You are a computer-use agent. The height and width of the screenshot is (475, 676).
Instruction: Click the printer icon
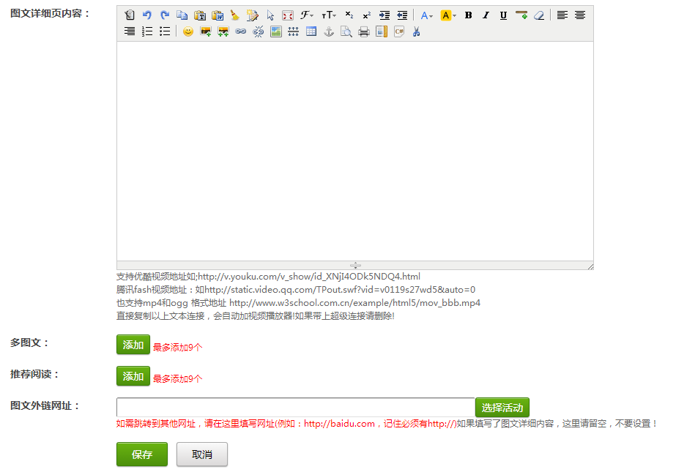click(364, 31)
